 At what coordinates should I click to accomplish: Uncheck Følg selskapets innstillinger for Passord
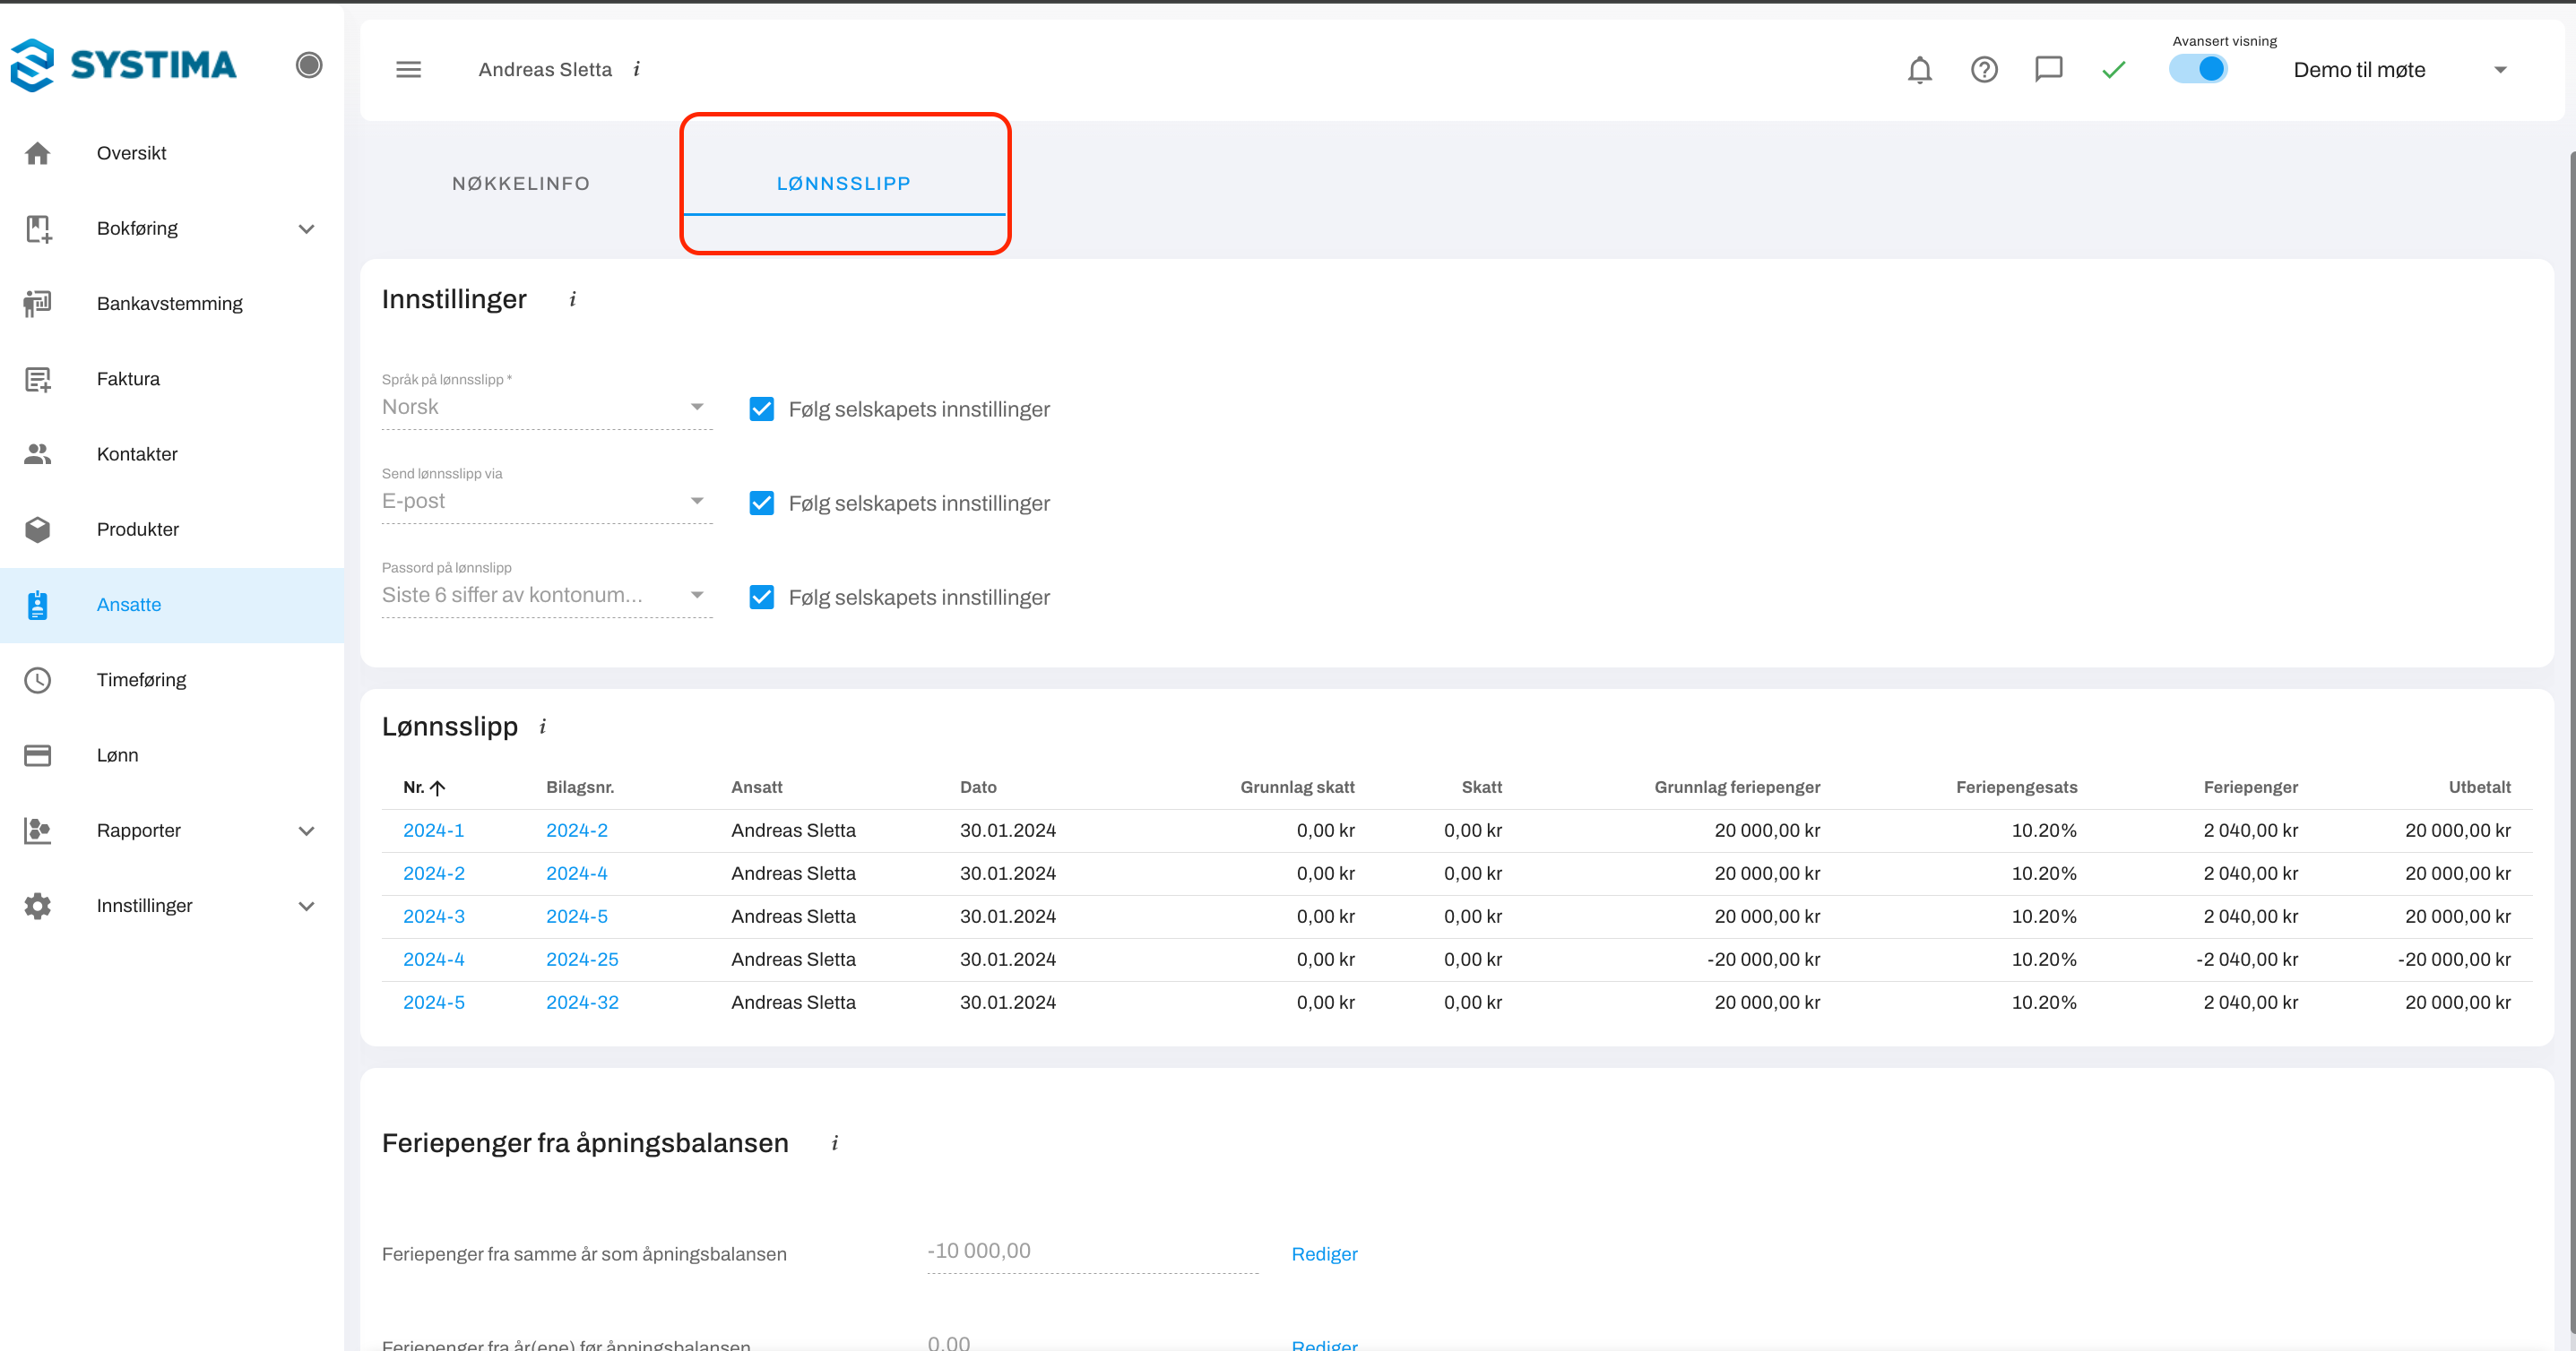(762, 598)
